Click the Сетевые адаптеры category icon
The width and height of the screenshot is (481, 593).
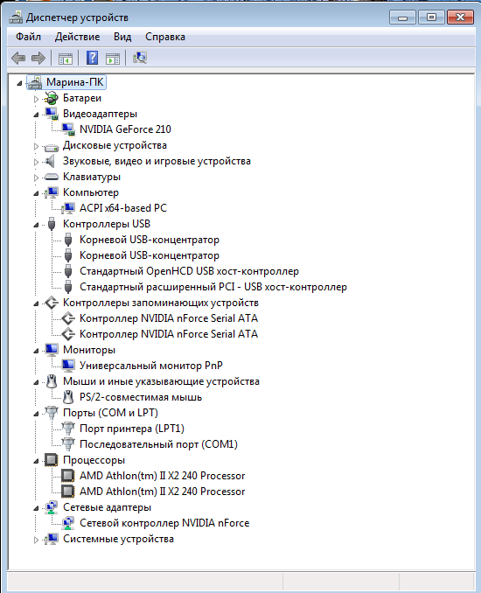[x=51, y=507]
